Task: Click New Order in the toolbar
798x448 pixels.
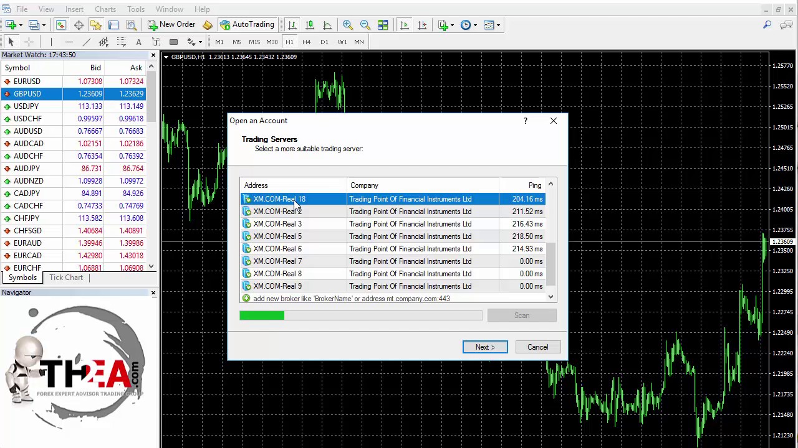Action: [x=171, y=25]
